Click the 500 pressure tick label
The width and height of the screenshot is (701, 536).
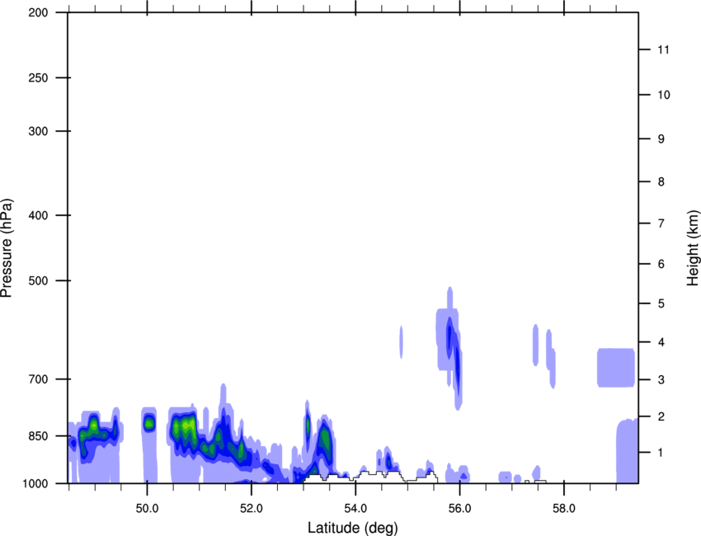click(38, 280)
